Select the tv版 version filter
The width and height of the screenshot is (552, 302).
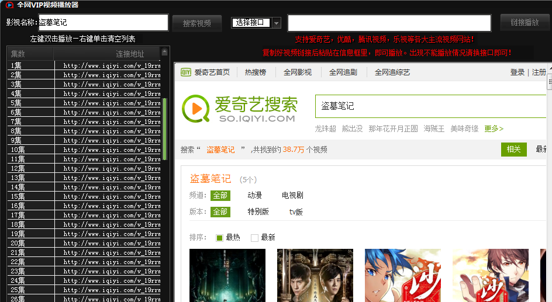tap(296, 211)
